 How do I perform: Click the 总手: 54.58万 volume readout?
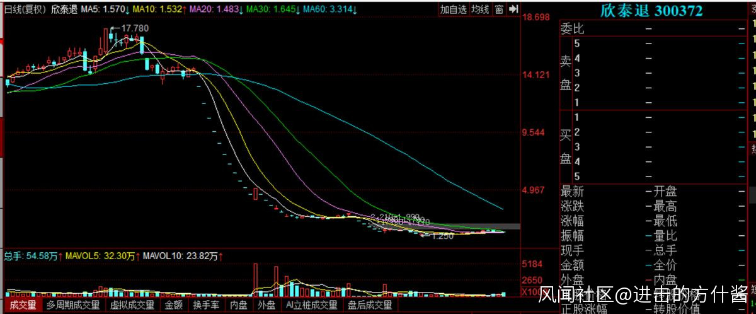[33, 256]
